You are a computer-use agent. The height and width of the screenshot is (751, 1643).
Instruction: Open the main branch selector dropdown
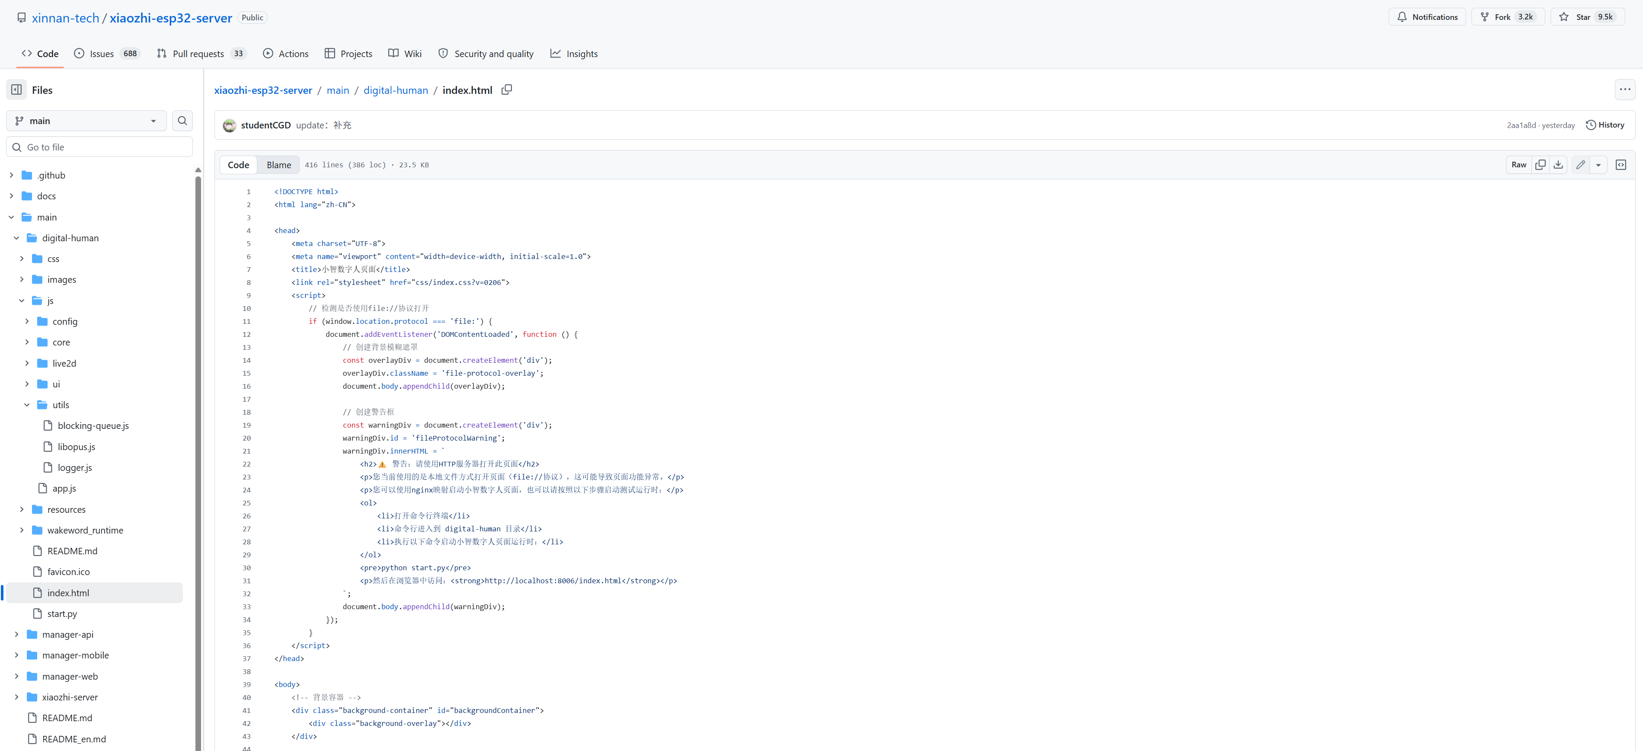86,121
